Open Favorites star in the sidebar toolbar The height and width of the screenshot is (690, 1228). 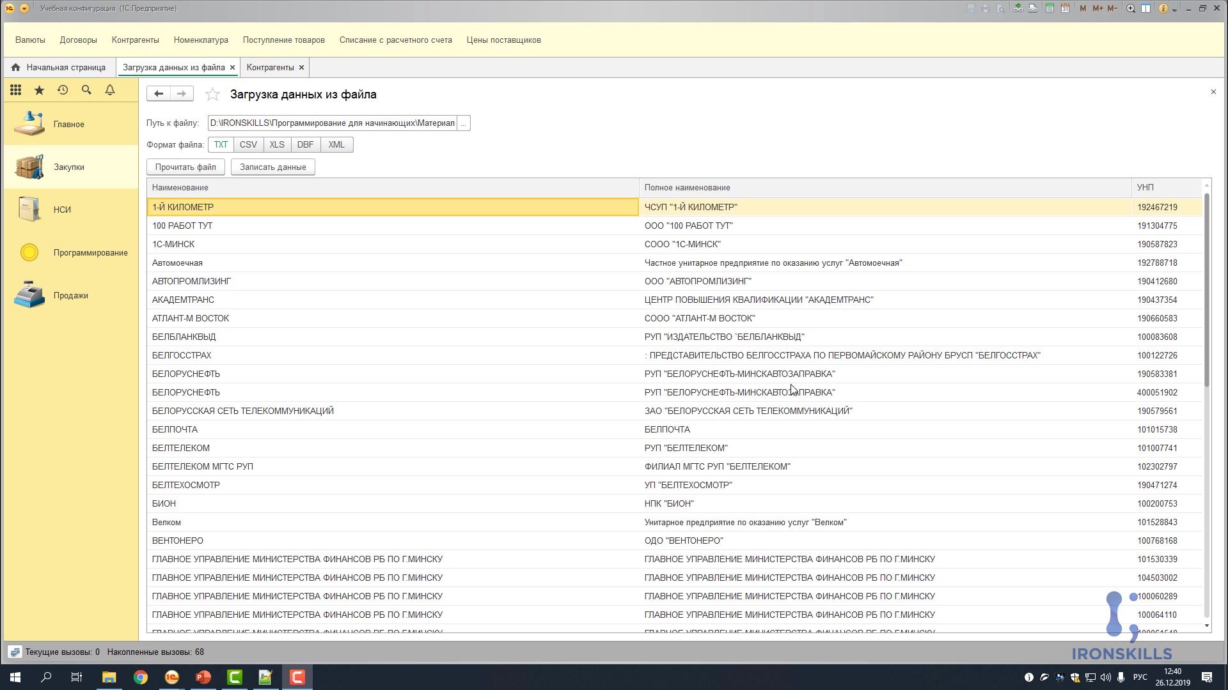click(39, 90)
